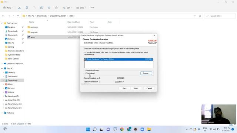
Task: Show hidden tray icons chevron
Action: pyautogui.click(x=187, y=129)
